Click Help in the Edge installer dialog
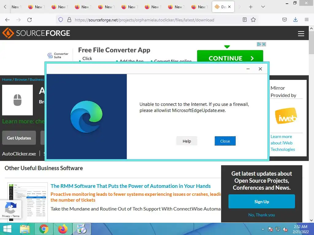Viewport: 314px width, 235px height. [187, 141]
